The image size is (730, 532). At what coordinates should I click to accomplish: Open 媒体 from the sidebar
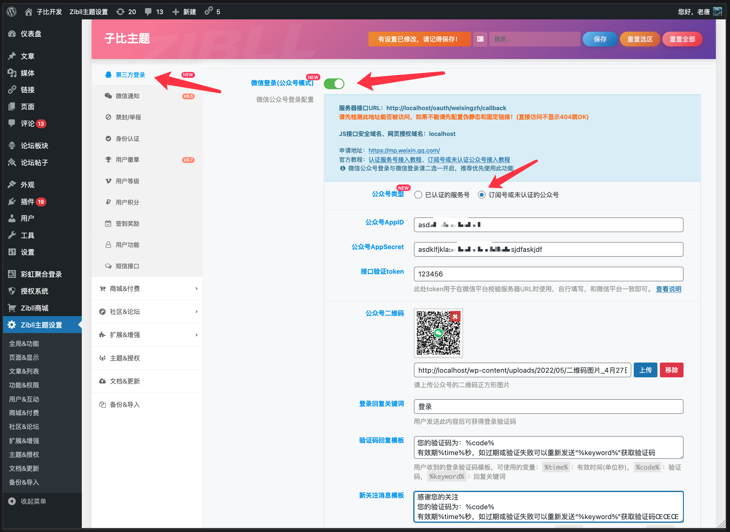[27, 73]
